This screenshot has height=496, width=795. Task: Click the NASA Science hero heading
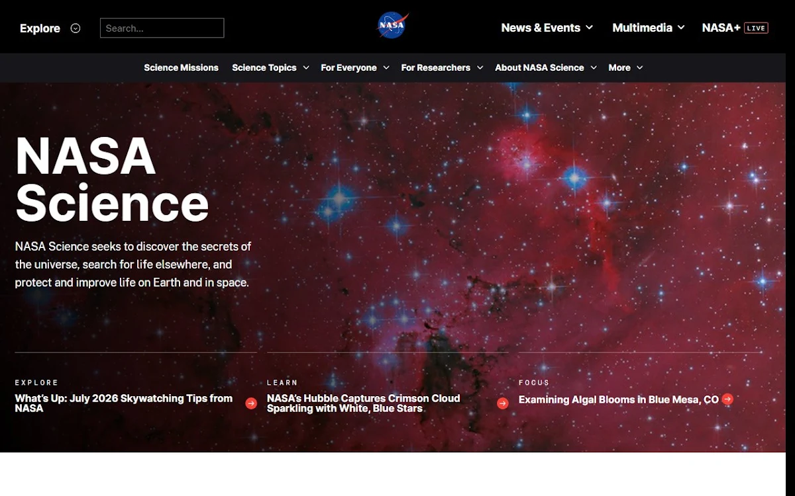pos(112,179)
